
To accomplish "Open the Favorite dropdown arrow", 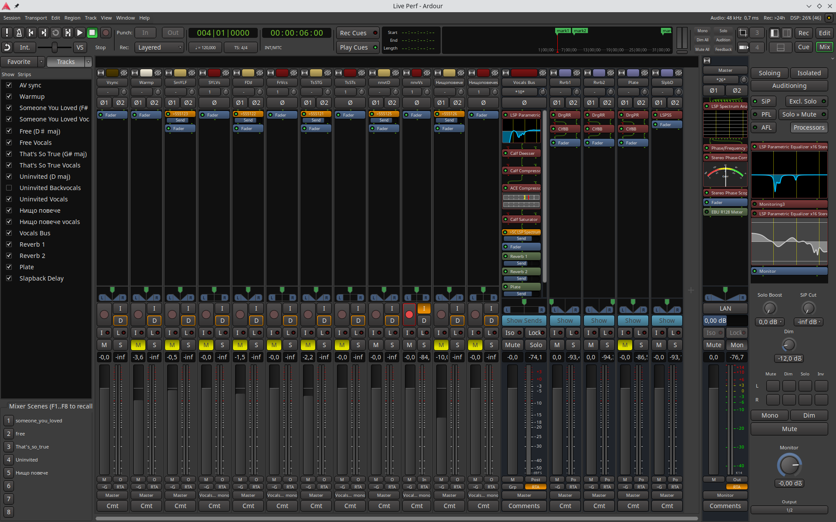I will (41, 62).
